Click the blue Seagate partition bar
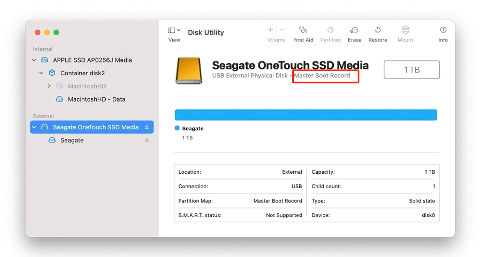The image size is (484, 257). coord(306,115)
